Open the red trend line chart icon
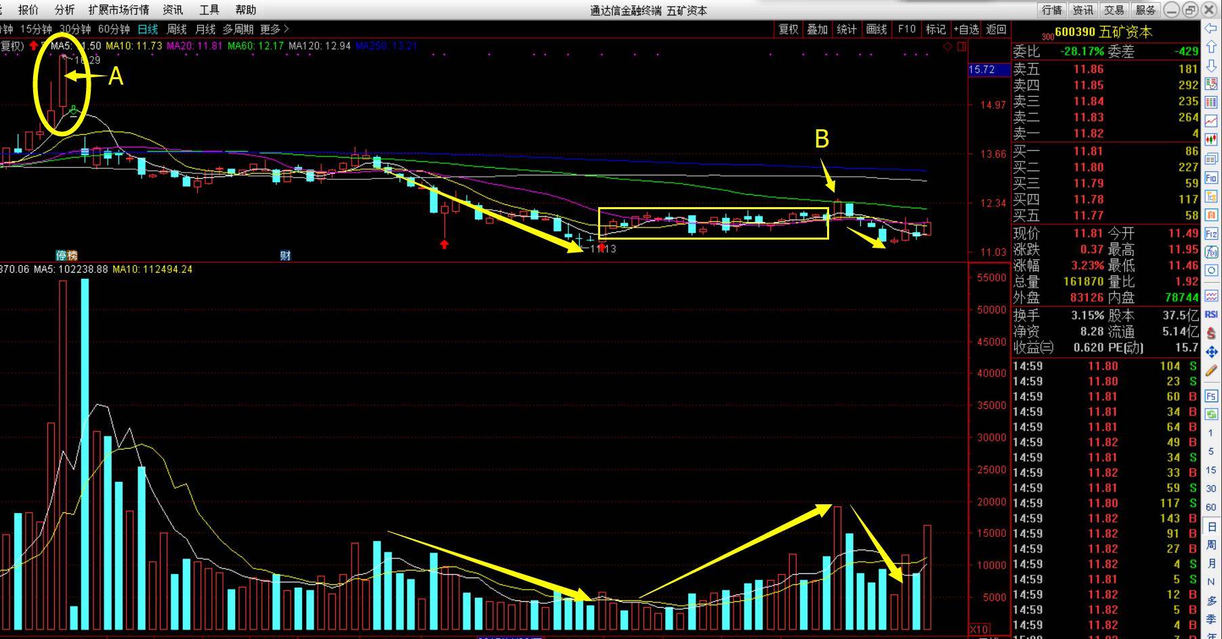The image size is (1222, 639). click(x=1210, y=122)
